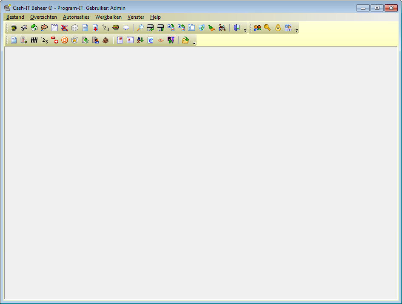
Task: Click the cash register with down arrow icon
Action: point(151,28)
